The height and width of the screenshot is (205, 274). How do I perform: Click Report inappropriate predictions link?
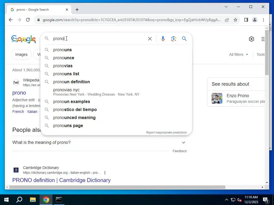click(166, 132)
